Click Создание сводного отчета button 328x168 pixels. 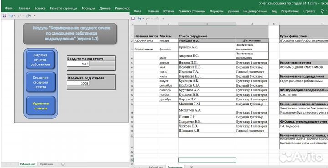(x=41, y=82)
